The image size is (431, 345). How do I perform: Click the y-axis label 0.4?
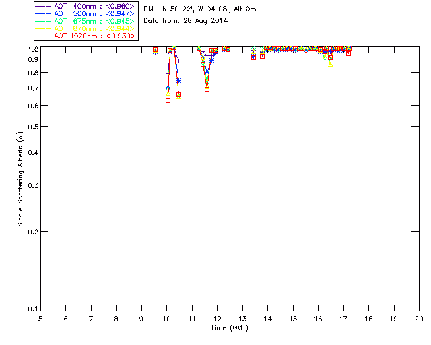click(x=33, y=152)
